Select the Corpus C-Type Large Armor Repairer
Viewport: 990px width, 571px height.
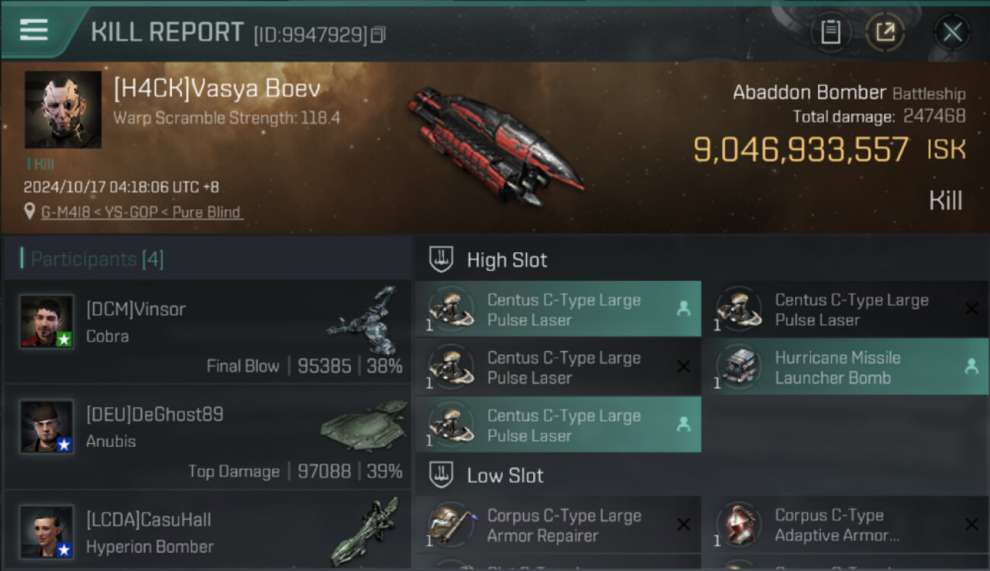point(558,525)
